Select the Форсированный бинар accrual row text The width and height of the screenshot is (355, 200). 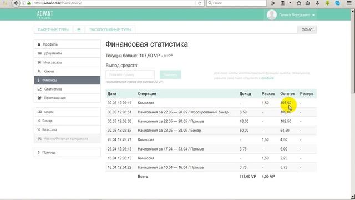point(183,112)
